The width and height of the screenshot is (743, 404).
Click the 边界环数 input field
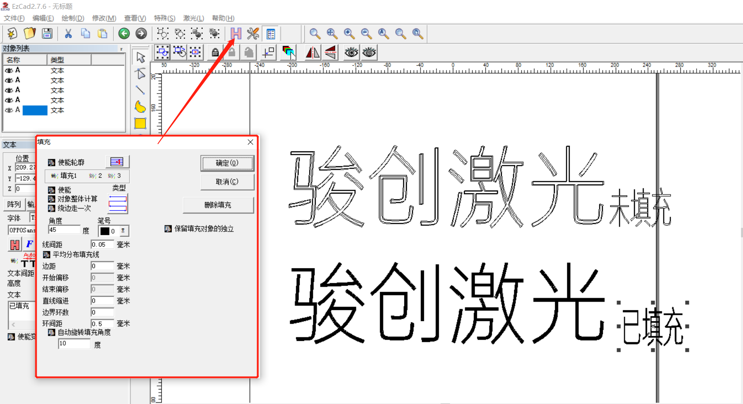click(102, 312)
